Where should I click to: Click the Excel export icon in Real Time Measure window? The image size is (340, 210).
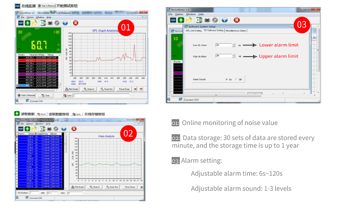[x=43, y=23]
